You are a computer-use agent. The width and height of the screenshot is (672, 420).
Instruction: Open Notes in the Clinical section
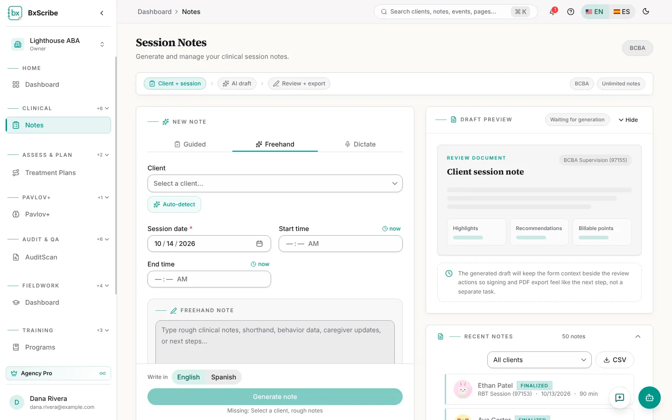pyautogui.click(x=58, y=125)
